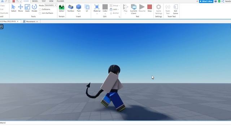Image resolution: width=231 pixels, height=130 pixels.
Task: Close the Movement tab
Action: (x=37, y=22)
